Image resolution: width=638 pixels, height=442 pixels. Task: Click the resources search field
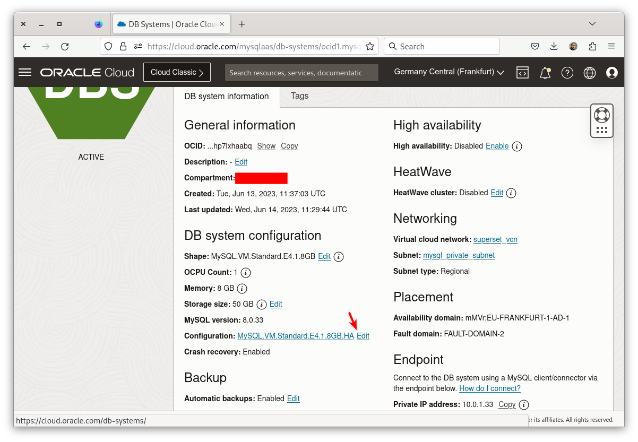coord(301,72)
